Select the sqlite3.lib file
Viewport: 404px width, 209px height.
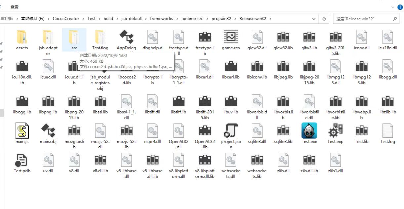coord(283,134)
